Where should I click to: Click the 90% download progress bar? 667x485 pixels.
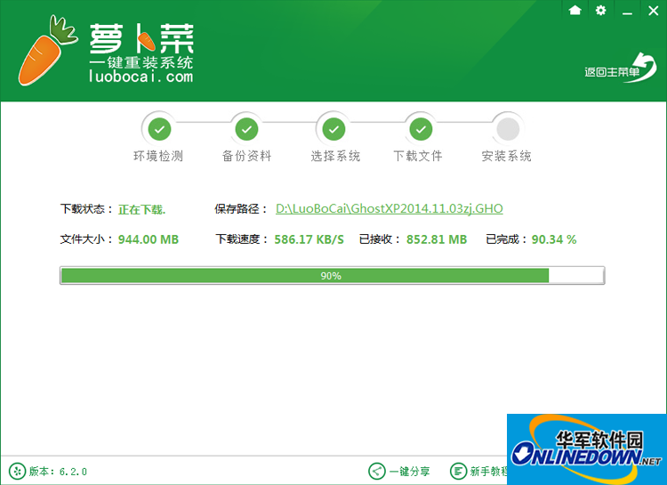click(x=333, y=276)
